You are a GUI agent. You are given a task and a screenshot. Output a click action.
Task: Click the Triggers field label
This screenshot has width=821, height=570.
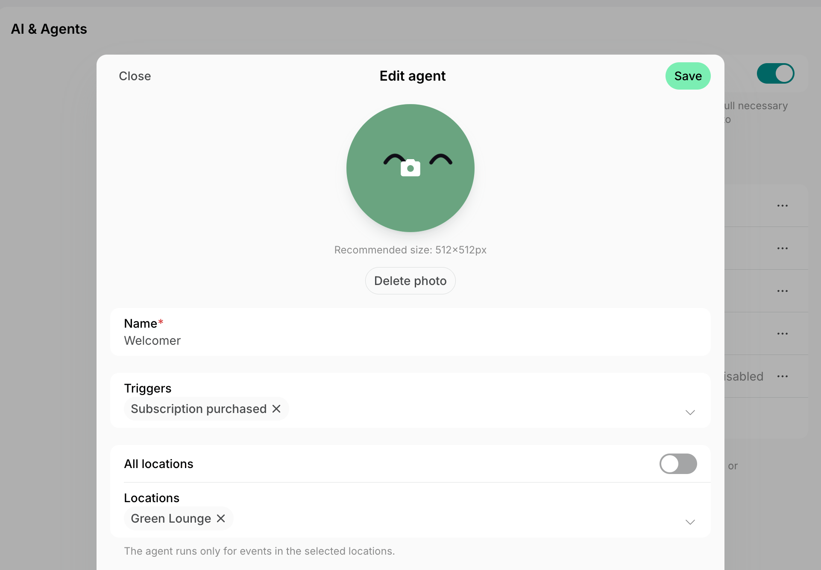pos(147,388)
